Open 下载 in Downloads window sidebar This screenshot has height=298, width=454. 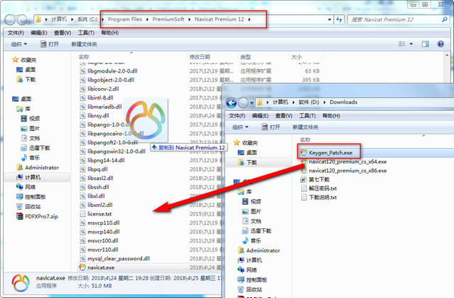[247, 162]
